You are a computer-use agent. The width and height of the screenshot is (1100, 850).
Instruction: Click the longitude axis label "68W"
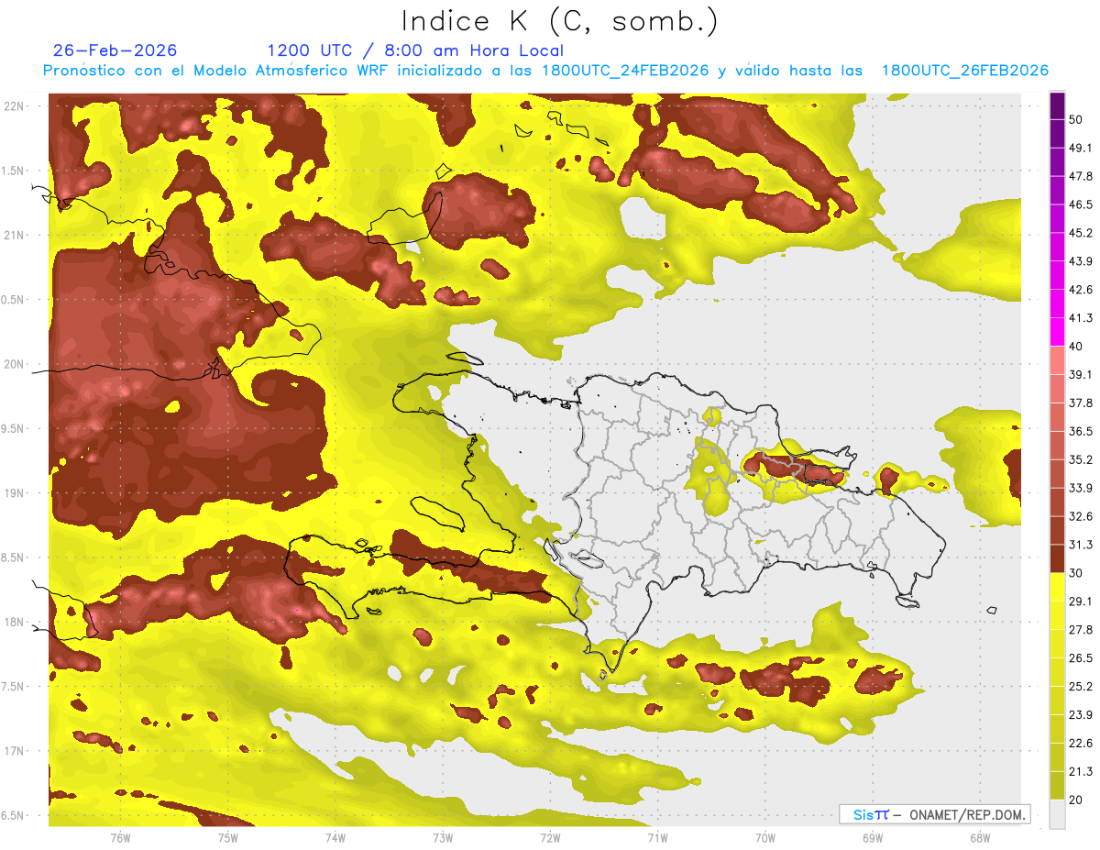(x=979, y=838)
